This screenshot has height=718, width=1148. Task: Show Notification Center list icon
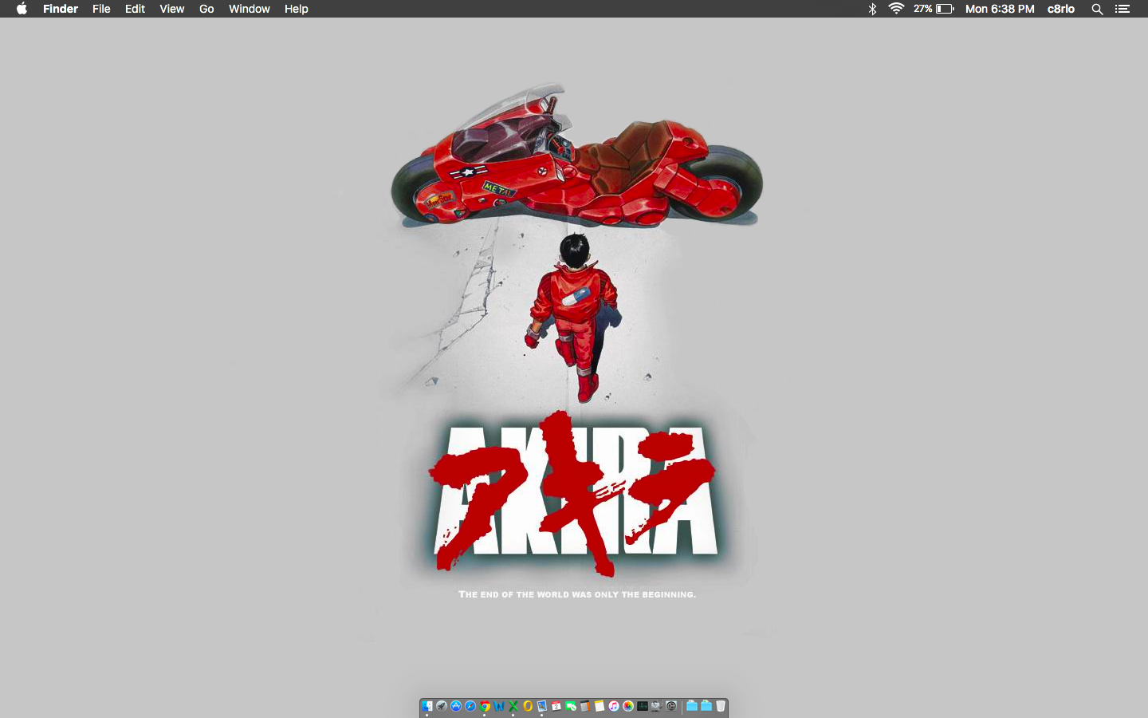pos(1122,9)
